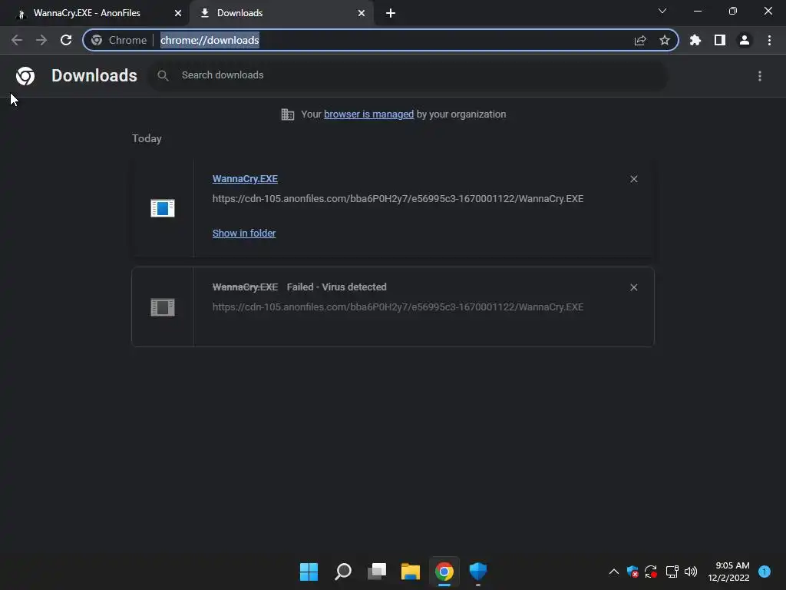Show WannaCry.EXE in folder
This screenshot has width=786, height=590.
point(244,234)
